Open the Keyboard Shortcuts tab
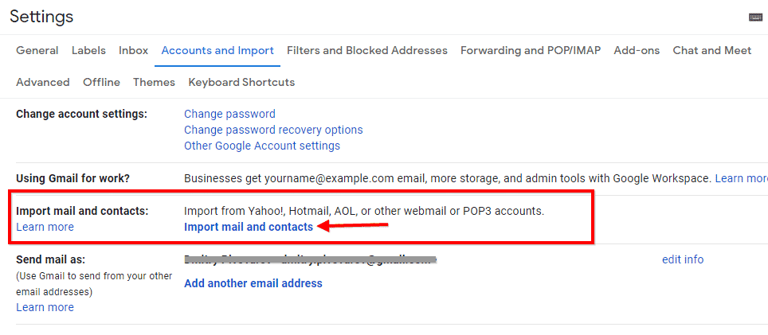Viewport: 768px width, 335px height. tap(241, 82)
